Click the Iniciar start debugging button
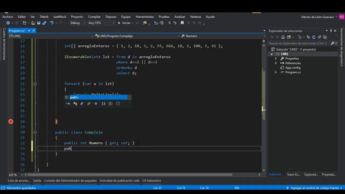The height and width of the screenshot is (194, 345). click(125, 23)
